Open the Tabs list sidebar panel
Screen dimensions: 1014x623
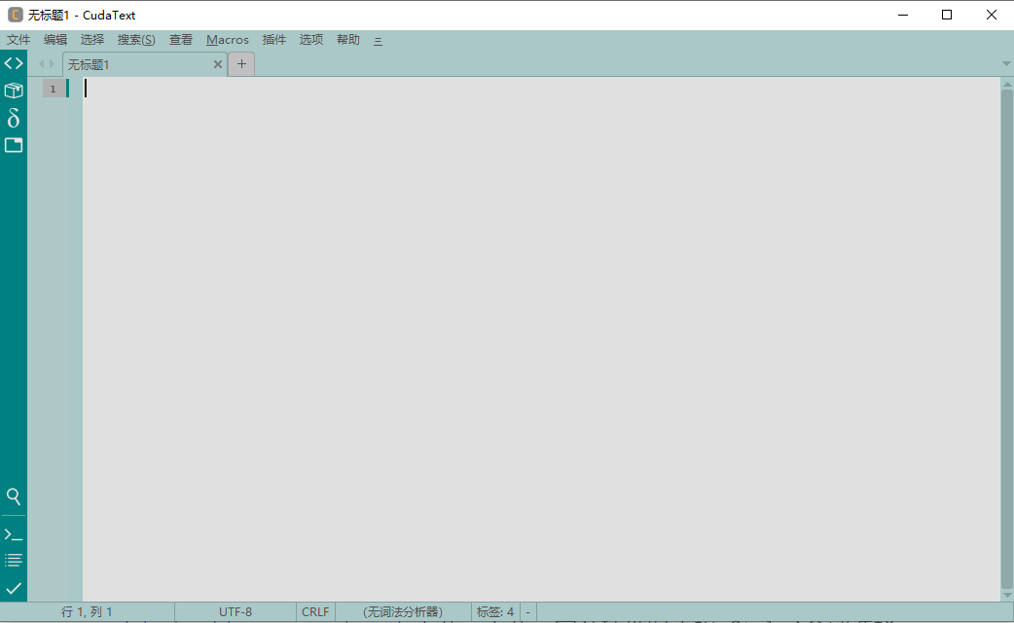click(14, 145)
